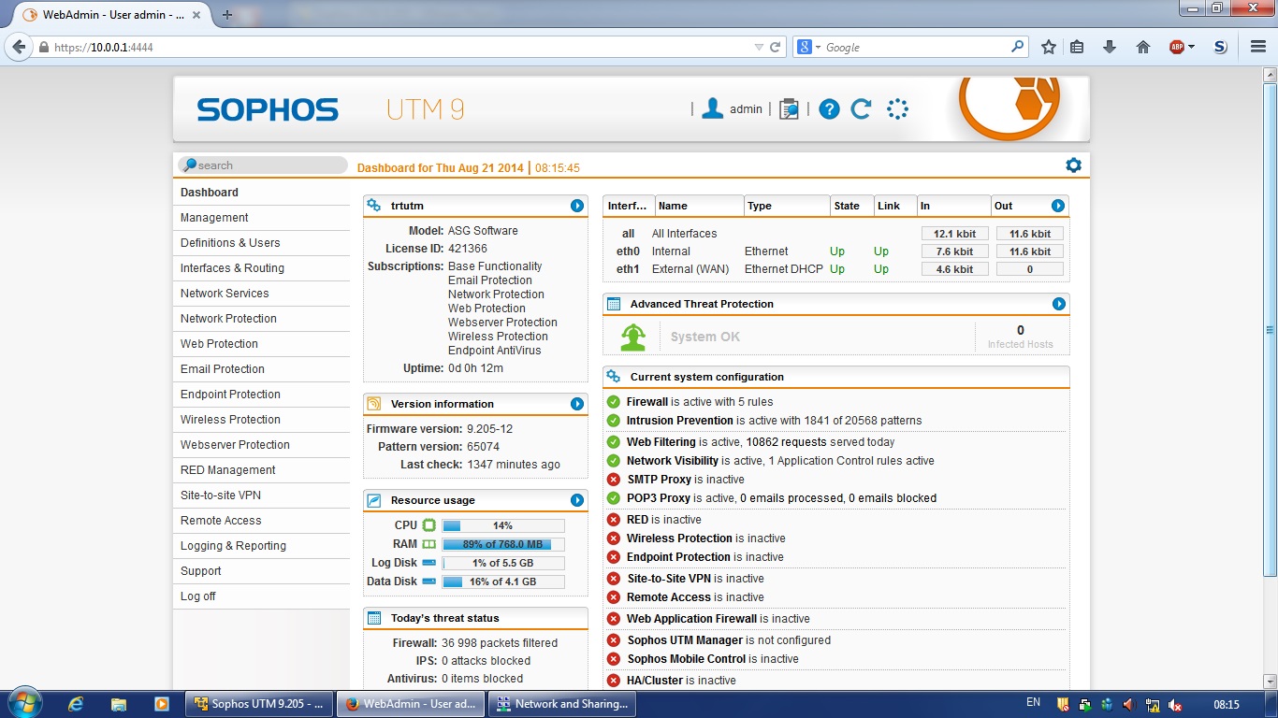Click the Version information panel icon
Screen dimensions: 1278x718
pos(374,404)
